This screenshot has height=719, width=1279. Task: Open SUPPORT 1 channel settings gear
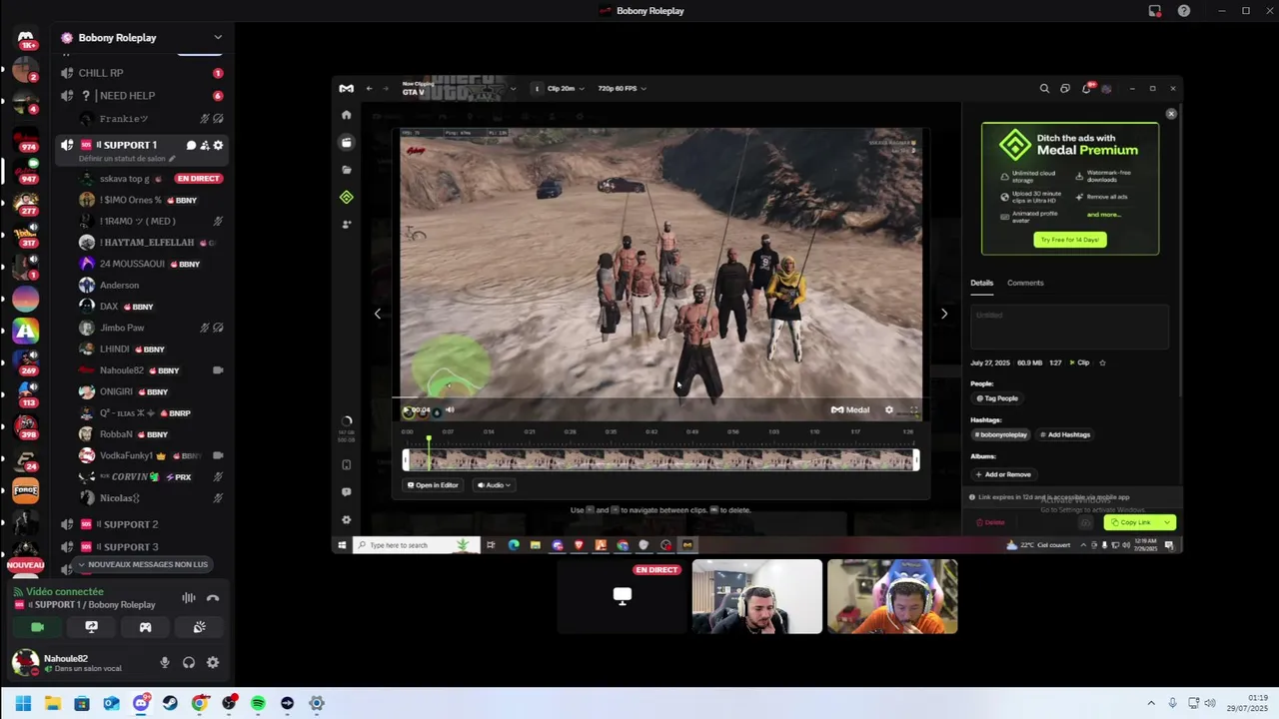(218, 145)
